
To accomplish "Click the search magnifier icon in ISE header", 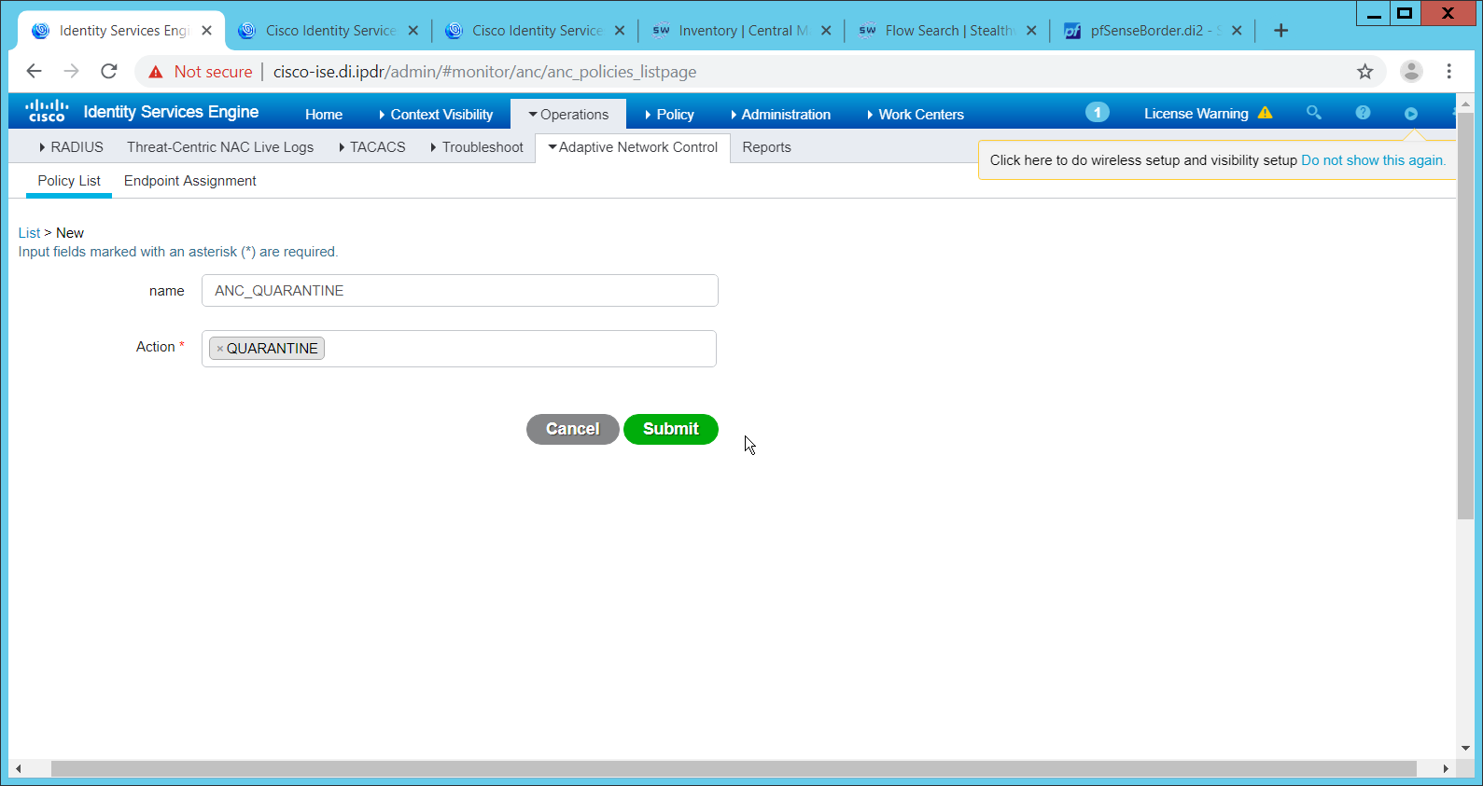I will click(1313, 113).
